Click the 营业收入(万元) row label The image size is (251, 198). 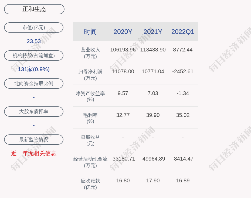[90, 53]
